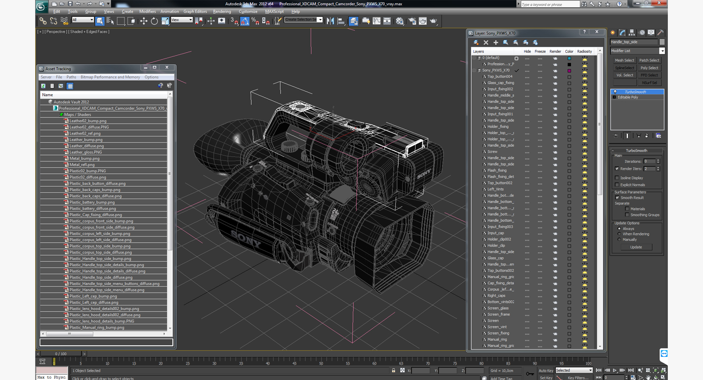Viewport: 703px width, 380px height.
Task: Click Sony_PXWS_X70 layer magenta color swatch
Action: (569, 70)
